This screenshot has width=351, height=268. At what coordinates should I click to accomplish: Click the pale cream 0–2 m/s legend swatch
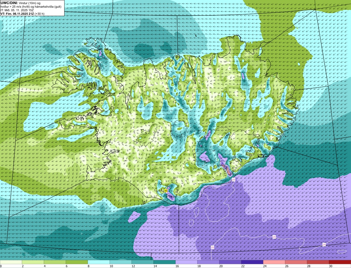(x=11, y=262)
